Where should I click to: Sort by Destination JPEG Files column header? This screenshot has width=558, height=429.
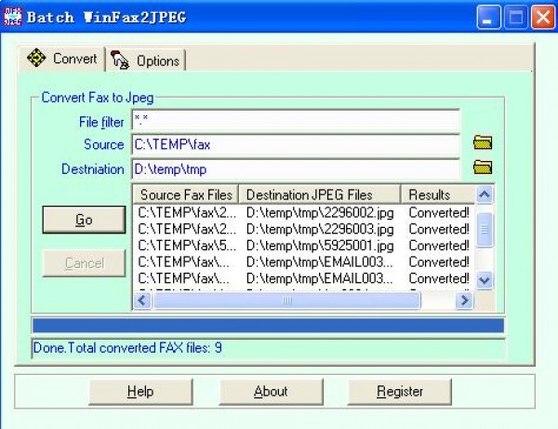pos(320,194)
